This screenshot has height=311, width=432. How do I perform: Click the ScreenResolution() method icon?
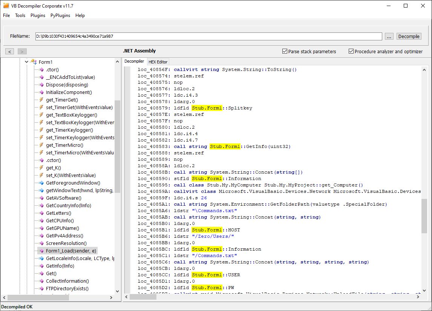[42, 243]
